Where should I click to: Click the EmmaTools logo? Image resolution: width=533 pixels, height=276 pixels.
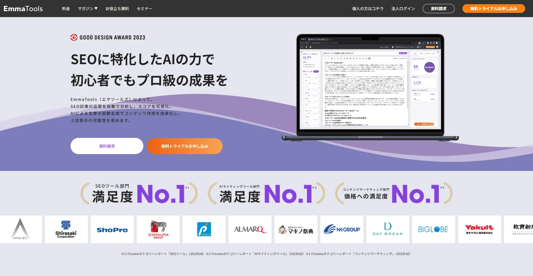(x=23, y=9)
